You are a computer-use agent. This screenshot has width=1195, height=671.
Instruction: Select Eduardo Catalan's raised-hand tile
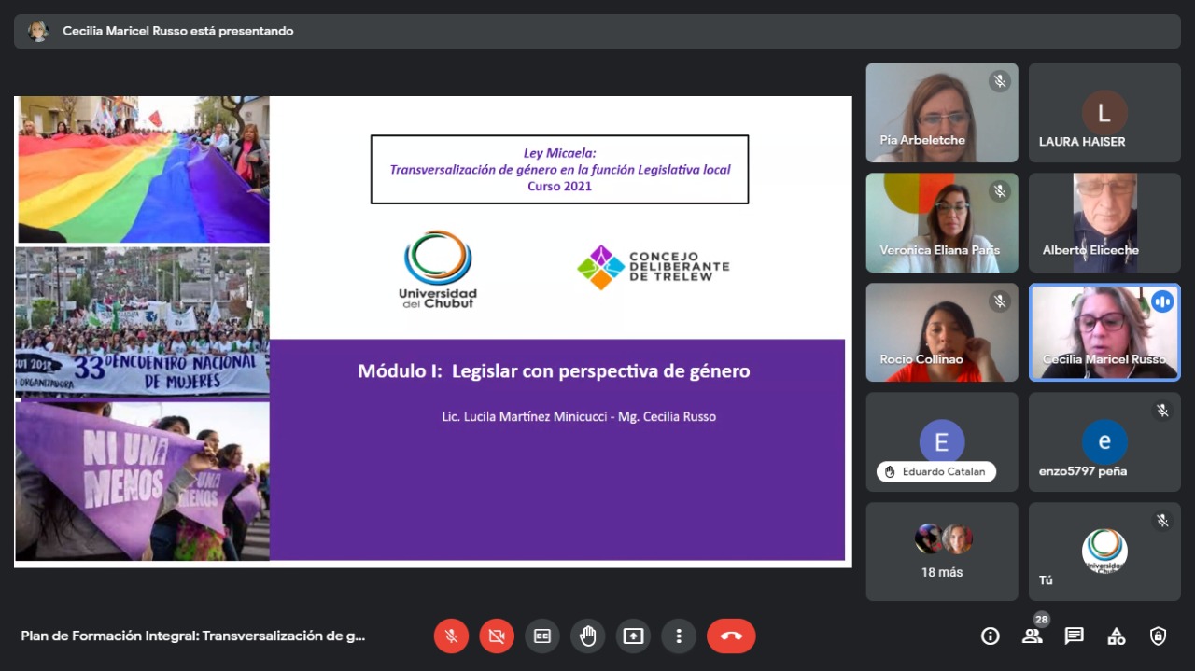pyautogui.click(x=941, y=441)
